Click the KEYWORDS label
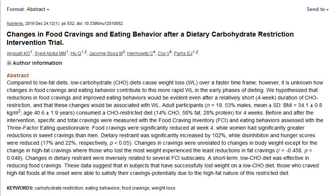The width and height of the screenshot is (332, 196). click(20, 188)
